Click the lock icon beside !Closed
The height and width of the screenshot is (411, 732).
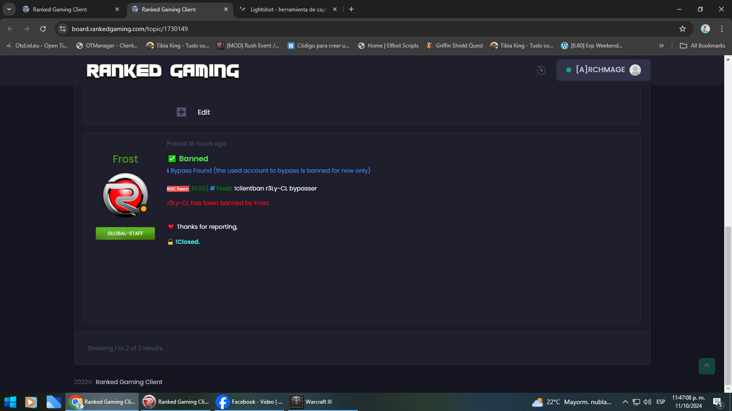[171, 242]
